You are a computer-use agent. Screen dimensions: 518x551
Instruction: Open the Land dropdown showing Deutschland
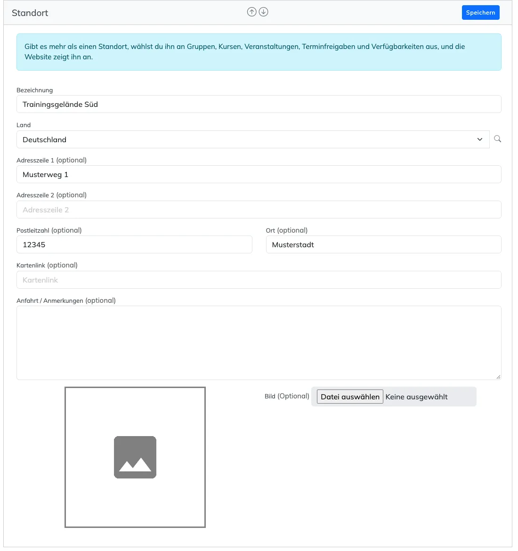click(253, 139)
